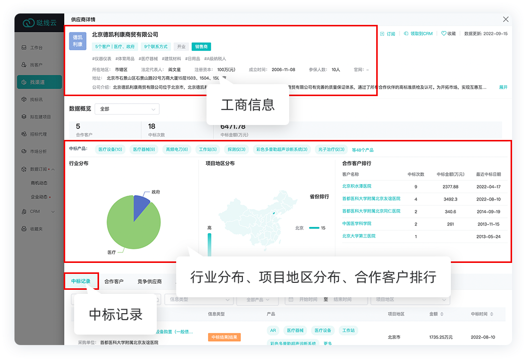The width and height of the screenshot is (527, 361).
Task: Click the 收藏 heart icon
Action: click(444, 33)
